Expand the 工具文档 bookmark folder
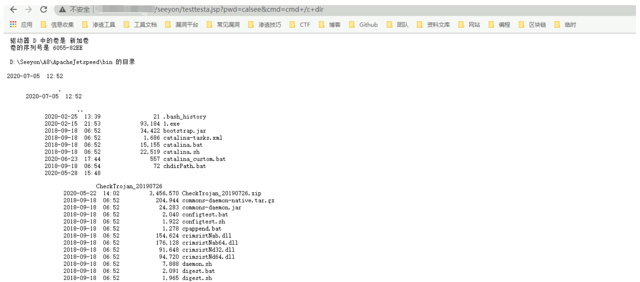This screenshot has height=282, width=640. (141, 25)
